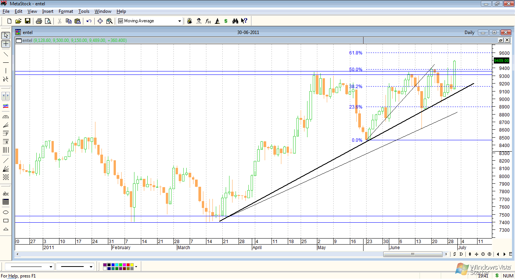This screenshot has height=279, width=515.
Task: Select the trendline drawing tool
Action: (x=6, y=54)
